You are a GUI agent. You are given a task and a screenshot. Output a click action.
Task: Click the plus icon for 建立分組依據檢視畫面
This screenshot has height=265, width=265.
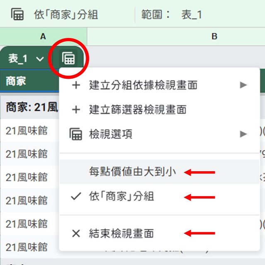(75, 86)
